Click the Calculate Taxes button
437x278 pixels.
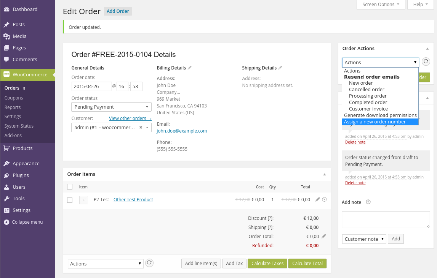pyautogui.click(x=267, y=263)
